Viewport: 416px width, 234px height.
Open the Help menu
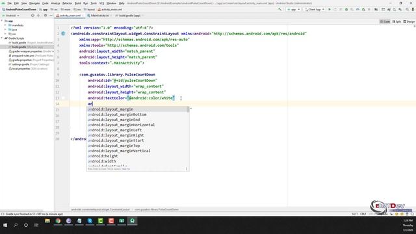(x=122, y=3)
